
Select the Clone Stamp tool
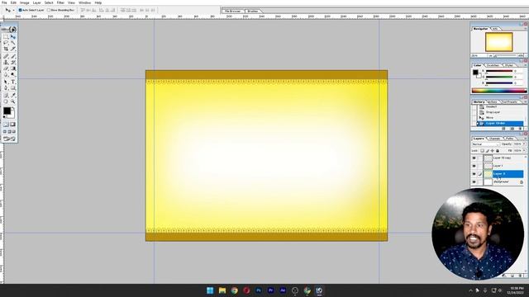(x=6, y=63)
